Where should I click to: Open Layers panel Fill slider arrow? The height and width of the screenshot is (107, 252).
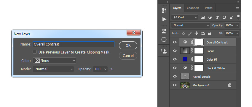tap(237, 33)
